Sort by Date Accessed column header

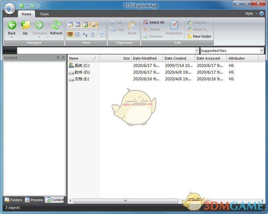[x=210, y=58]
